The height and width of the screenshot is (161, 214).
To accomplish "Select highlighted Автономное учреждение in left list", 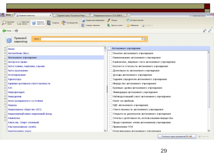I will click(x=56, y=57).
